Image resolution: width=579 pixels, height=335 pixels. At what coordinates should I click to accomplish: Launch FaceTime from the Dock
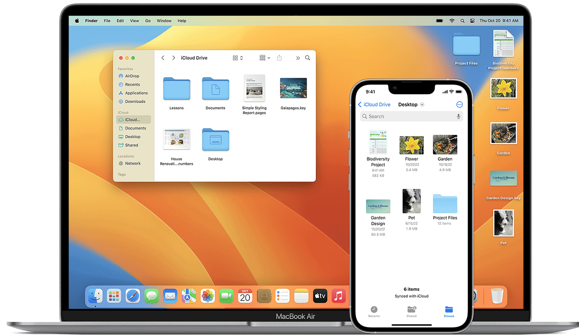pyautogui.click(x=226, y=296)
